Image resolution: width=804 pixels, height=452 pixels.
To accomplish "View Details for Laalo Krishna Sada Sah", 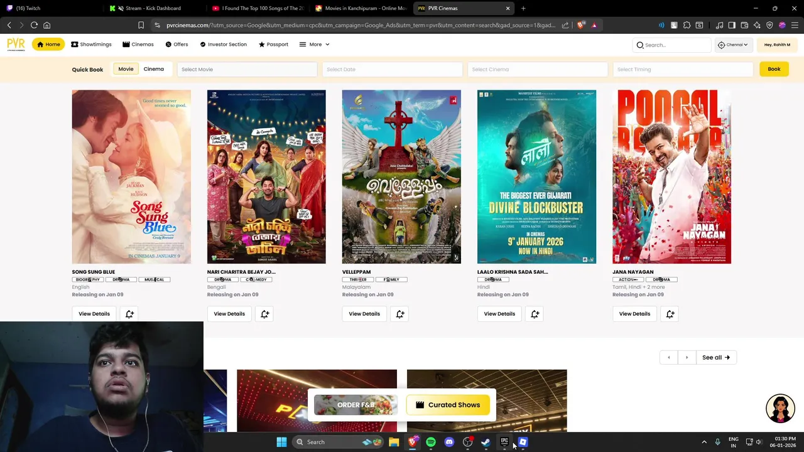I will pos(499,314).
